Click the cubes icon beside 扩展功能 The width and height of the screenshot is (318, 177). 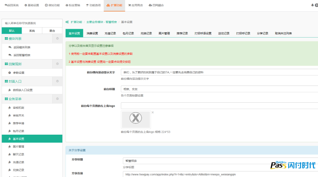pyautogui.click(x=108, y=5)
